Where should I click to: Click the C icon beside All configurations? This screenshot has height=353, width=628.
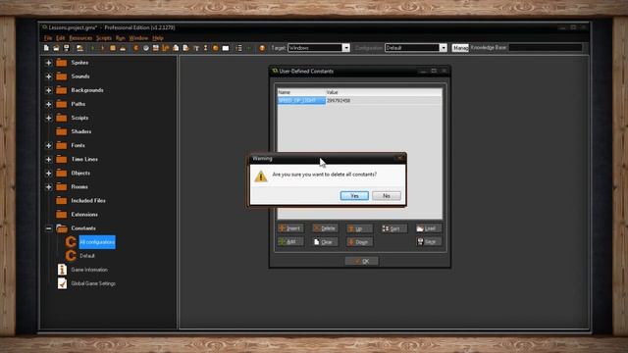coord(71,242)
